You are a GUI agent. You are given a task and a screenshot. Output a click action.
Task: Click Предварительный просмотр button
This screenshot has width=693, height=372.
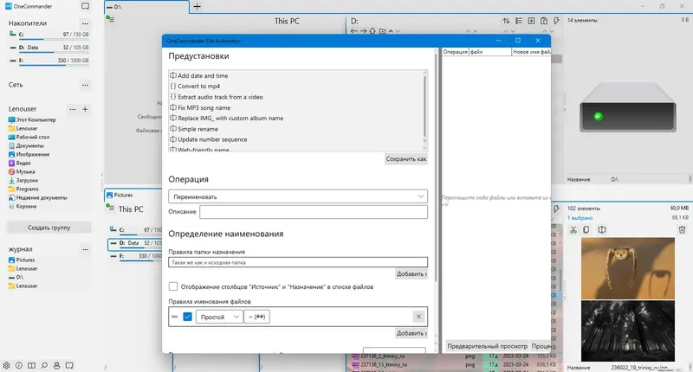487,346
